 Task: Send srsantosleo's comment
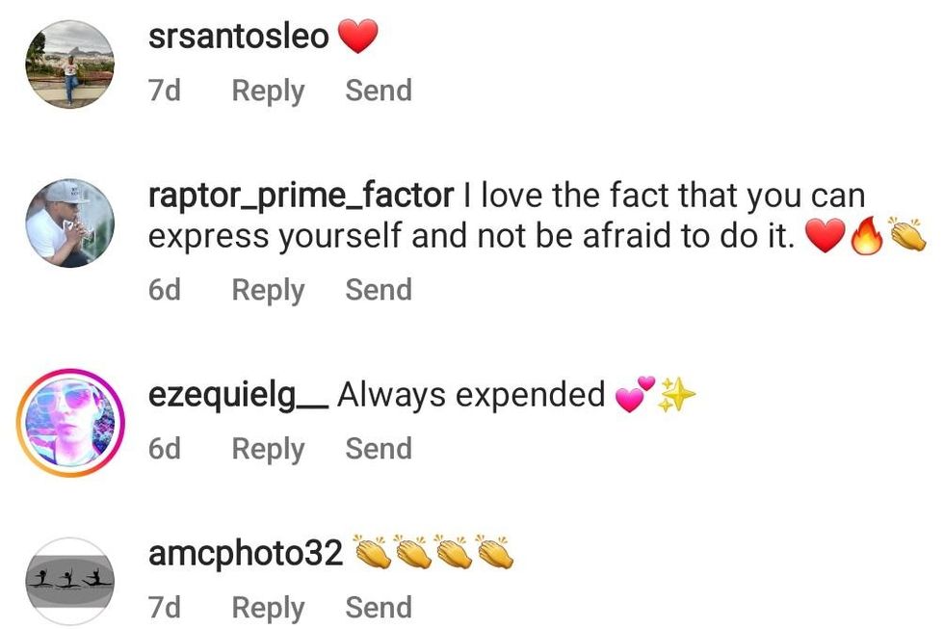coord(379,91)
